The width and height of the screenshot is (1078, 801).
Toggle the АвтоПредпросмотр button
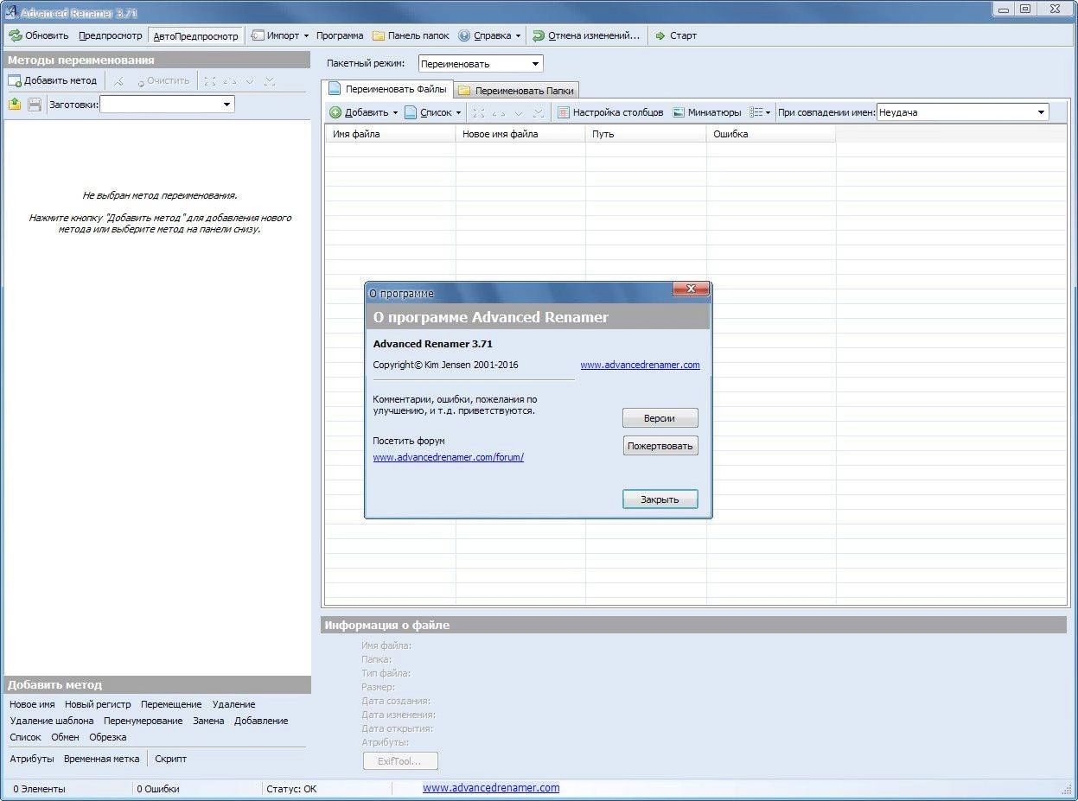(x=195, y=36)
